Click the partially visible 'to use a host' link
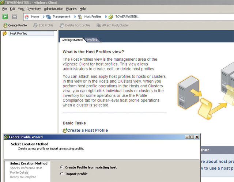234x182 pixels. (x=217, y=168)
